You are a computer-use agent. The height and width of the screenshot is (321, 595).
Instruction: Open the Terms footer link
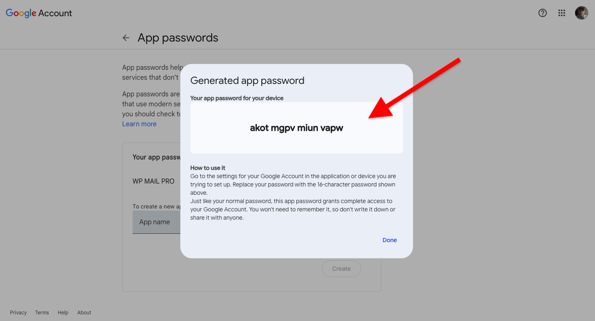[42, 313]
